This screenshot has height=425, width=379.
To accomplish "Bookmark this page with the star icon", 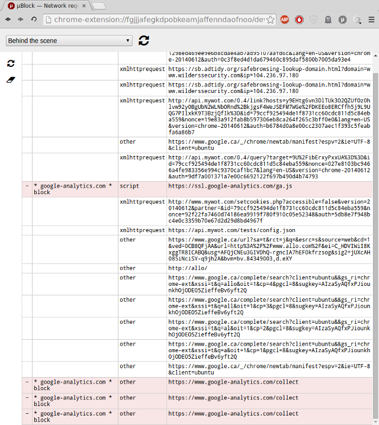I will pos(270,20).
